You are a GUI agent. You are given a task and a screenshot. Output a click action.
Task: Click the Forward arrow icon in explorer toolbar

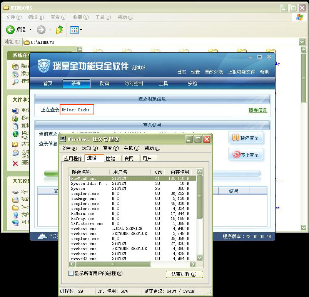click(41, 30)
